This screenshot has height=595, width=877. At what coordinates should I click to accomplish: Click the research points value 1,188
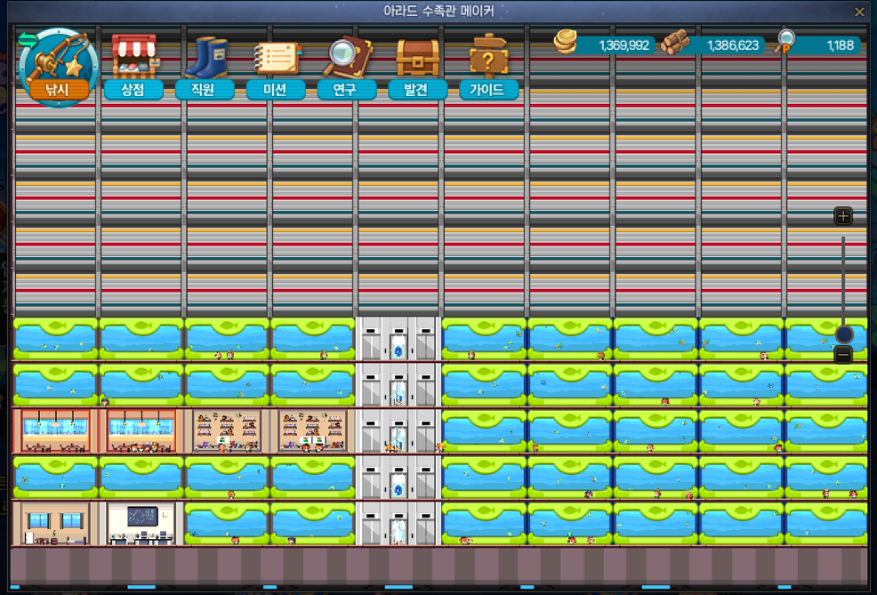[840, 45]
